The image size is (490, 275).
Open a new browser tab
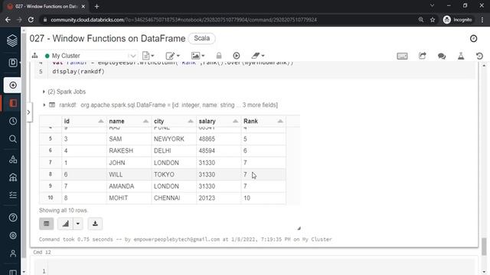[x=97, y=6]
